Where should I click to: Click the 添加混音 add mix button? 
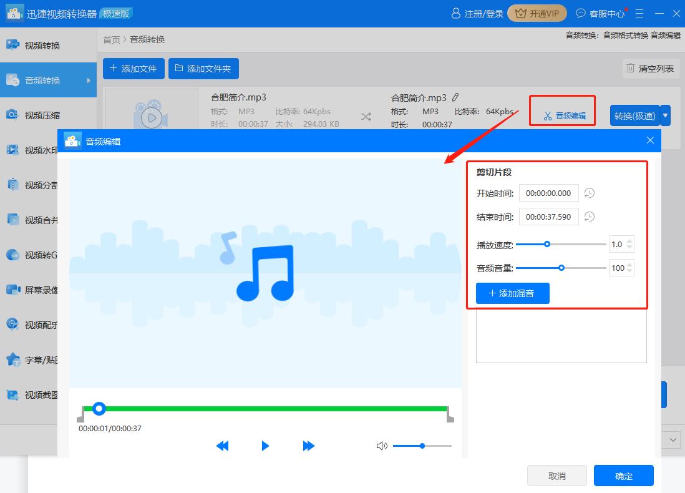point(512,293)
